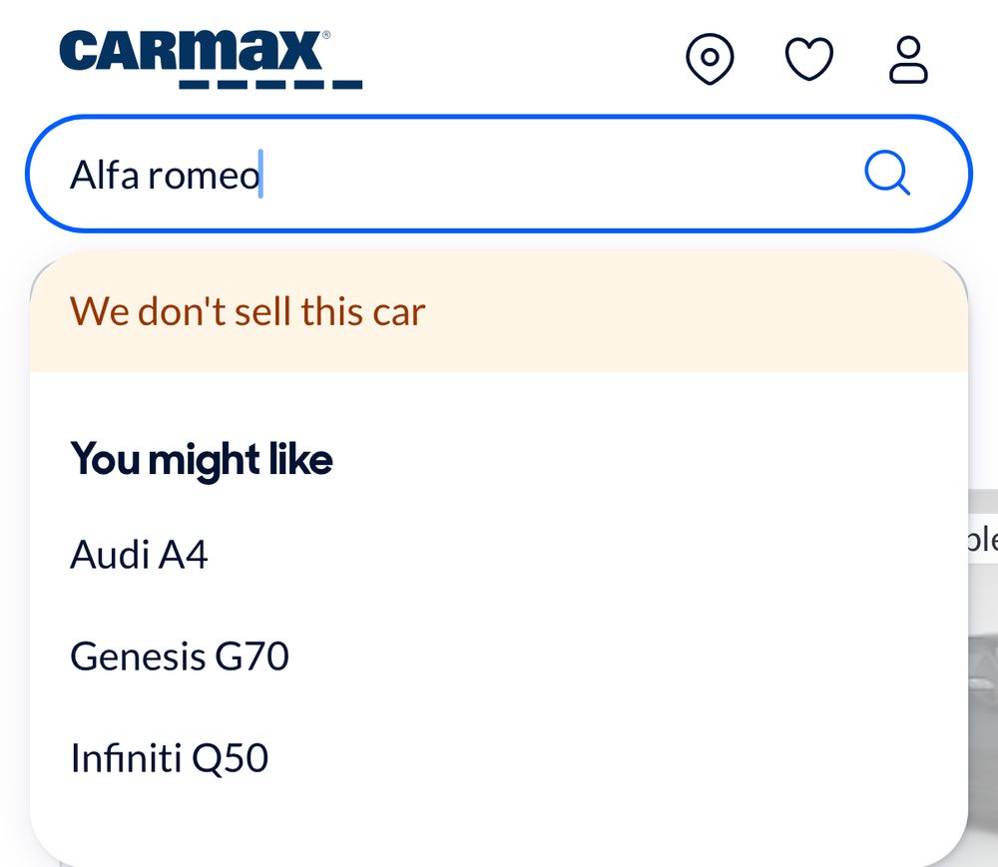Open saved cars with the heart icon
Image resolution: width=998 pixels, height=867 pixels.
[808, 59]
